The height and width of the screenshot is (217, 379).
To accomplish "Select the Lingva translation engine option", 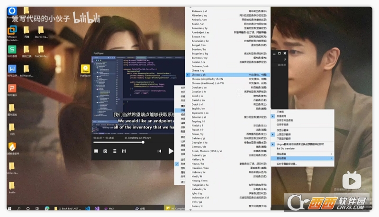I will coord(302,144).
